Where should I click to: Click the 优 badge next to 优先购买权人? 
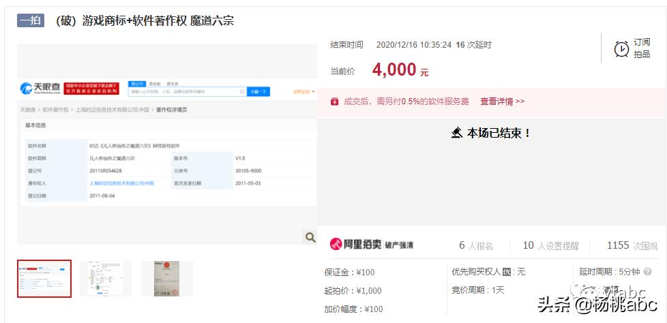tap(506, 272)
